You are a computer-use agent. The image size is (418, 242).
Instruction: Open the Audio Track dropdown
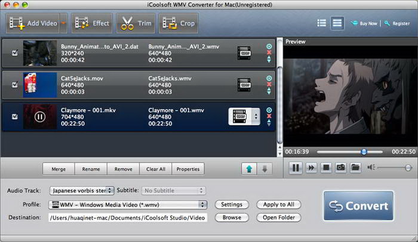[x=80, y=191]
